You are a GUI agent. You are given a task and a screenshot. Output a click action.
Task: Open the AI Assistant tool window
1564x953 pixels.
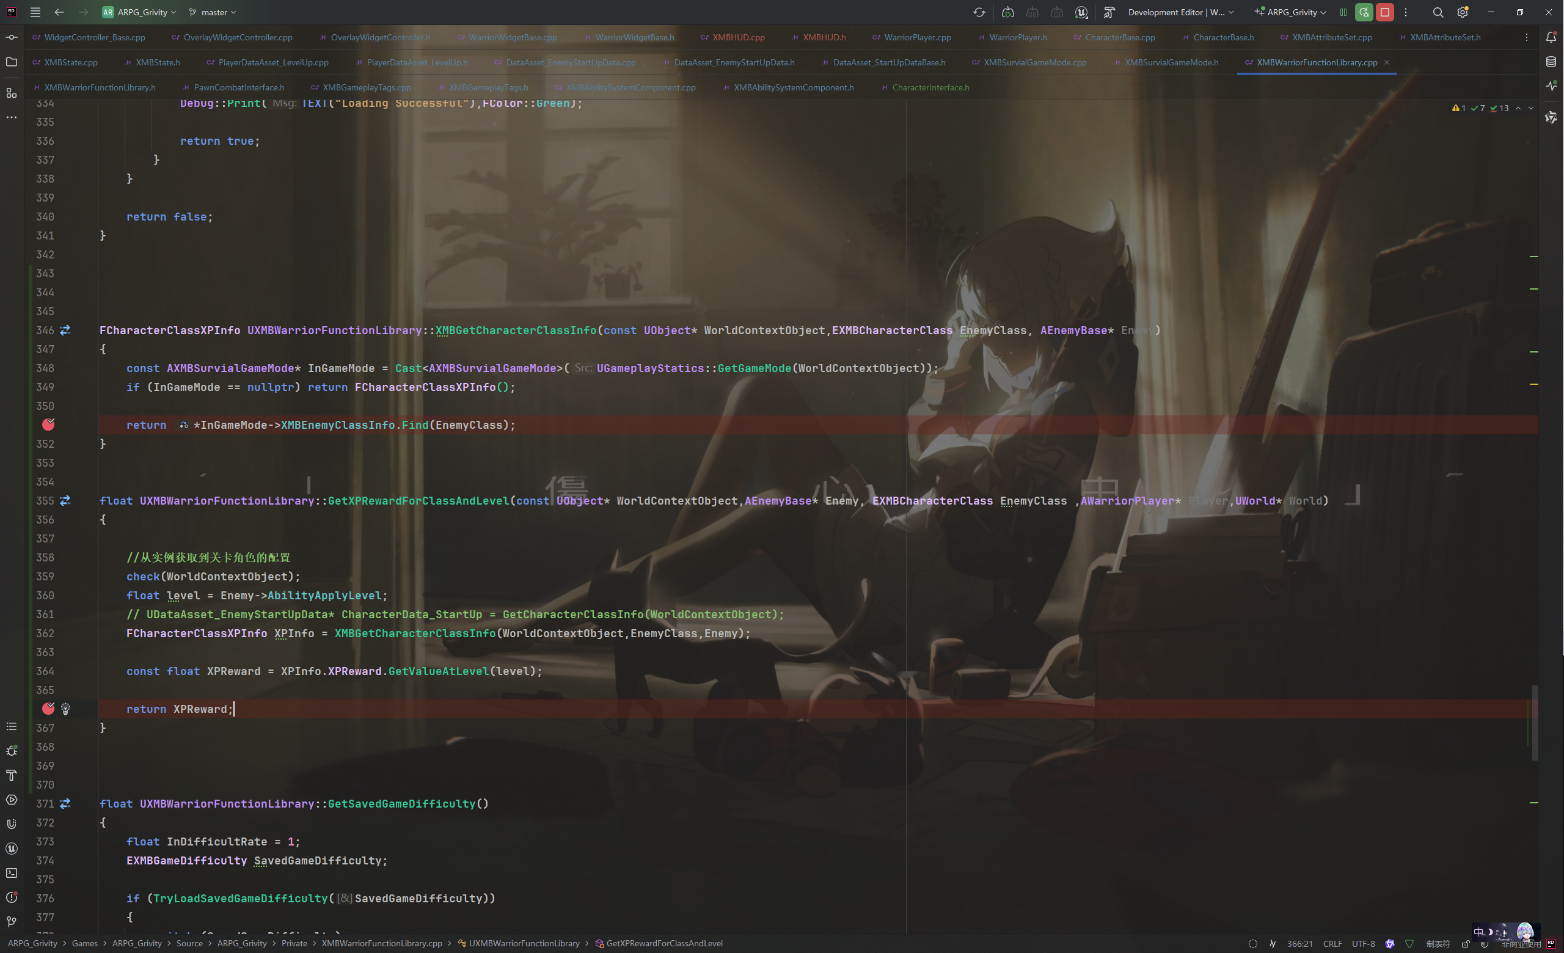(1551, 117)
